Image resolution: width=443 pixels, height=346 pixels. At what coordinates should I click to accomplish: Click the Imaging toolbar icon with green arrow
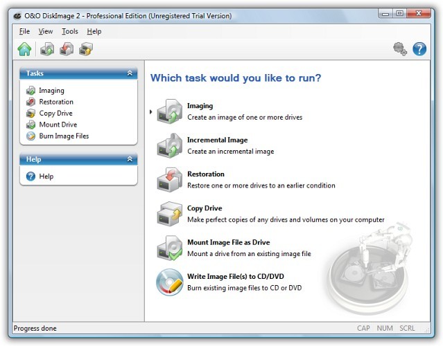tap(47, 49)
